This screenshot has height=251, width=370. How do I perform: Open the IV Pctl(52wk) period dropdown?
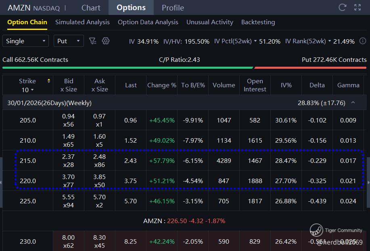click(x=256, y=41)
